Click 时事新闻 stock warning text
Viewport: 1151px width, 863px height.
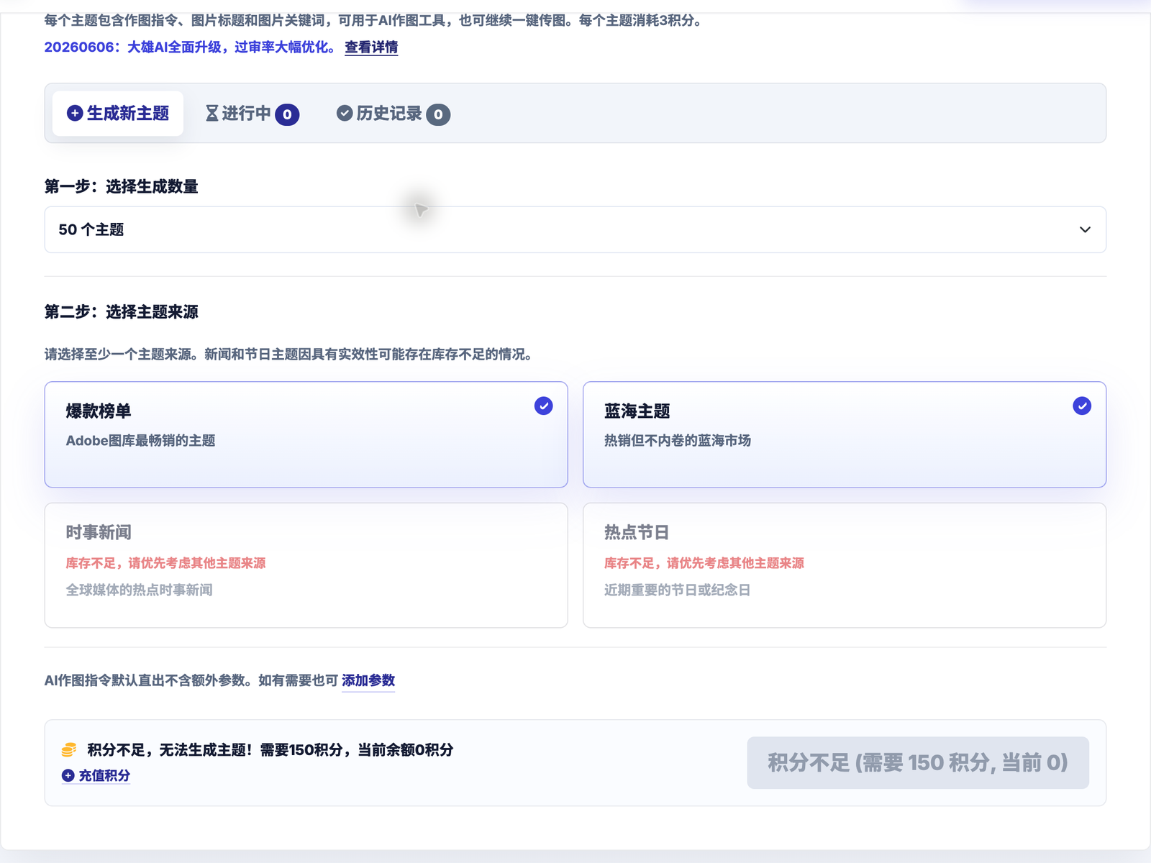[165, 563]
